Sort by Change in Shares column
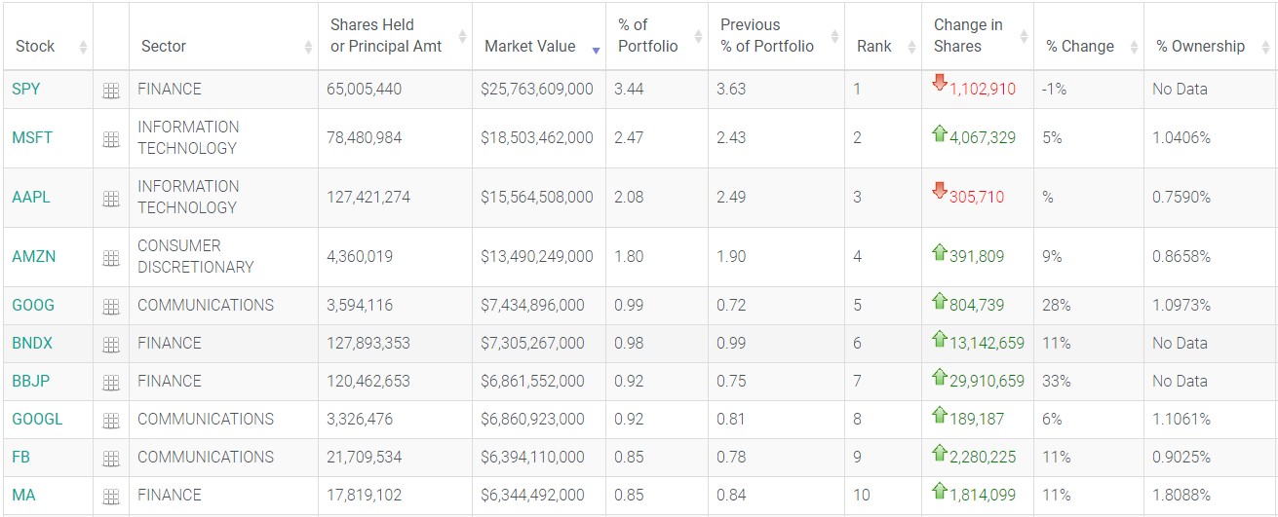This screenshot has width=1278, height=517. [1024, 37]
